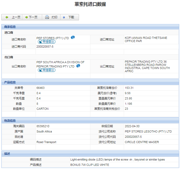This screenshot has width=180, height=169.
Task: Click declaration date 2022-04-30
Action: (132, 126)
